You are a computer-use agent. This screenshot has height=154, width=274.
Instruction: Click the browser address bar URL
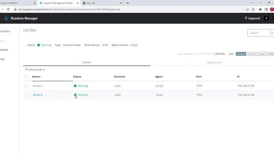pyautogui.click(x=69, y=9)
